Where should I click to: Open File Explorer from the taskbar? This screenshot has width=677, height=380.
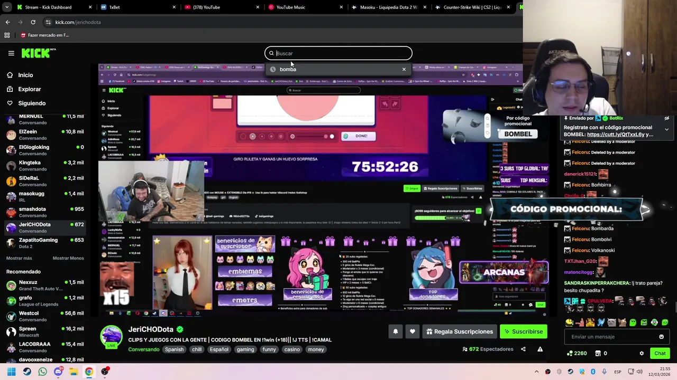click(74, 372)
